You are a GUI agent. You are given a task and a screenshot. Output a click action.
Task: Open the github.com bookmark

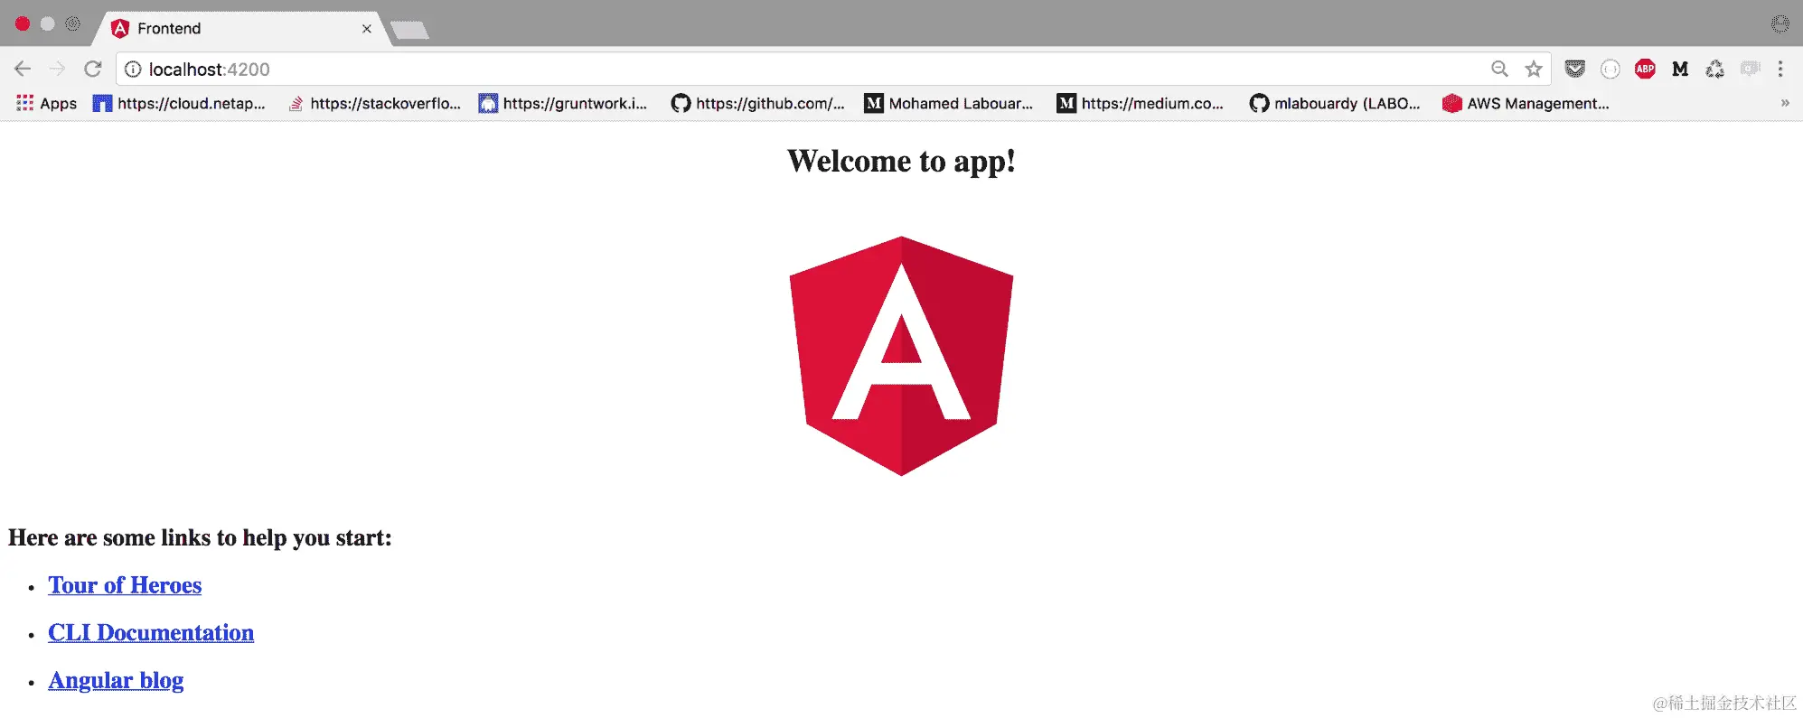point(758,103)
